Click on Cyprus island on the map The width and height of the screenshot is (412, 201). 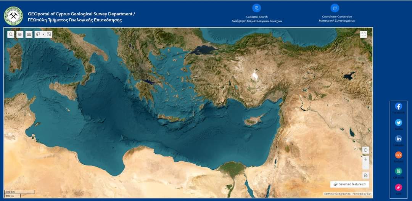(x=253, y=121)
